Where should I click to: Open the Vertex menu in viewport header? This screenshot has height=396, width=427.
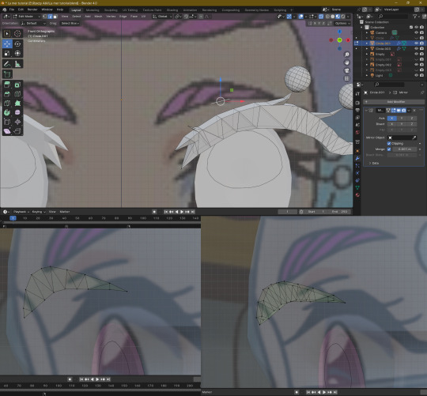tap(111, 17)
